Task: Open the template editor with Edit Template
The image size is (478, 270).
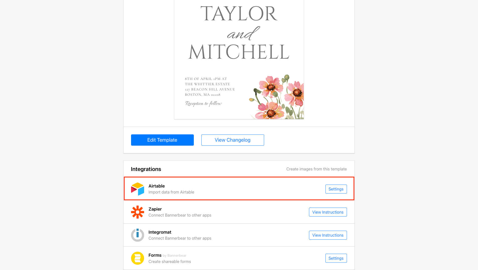Action: pyautogui.click(x=162, y=140)
